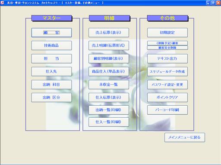221x165 pixels.
Task: Click the ポイントクリア button
Action: 167,98
